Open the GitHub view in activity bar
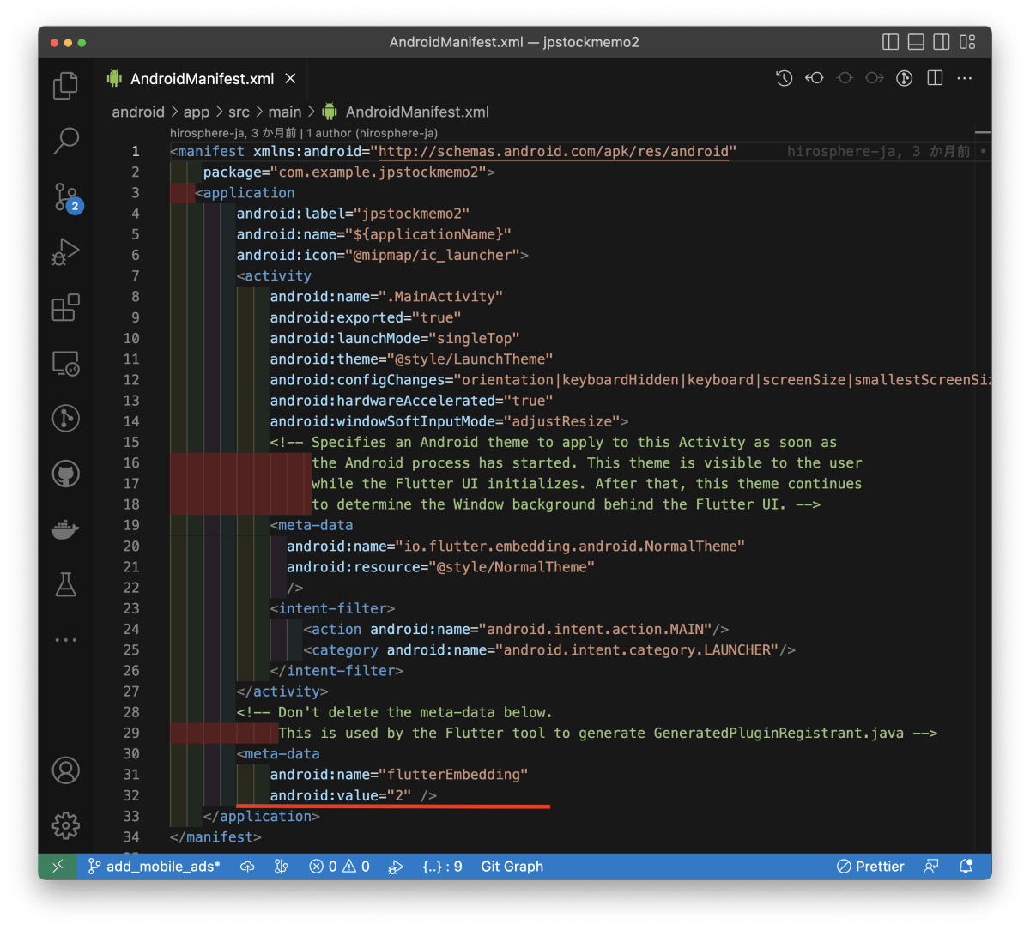The width and height of the screenshot is (1030, 930). [66, 474]
